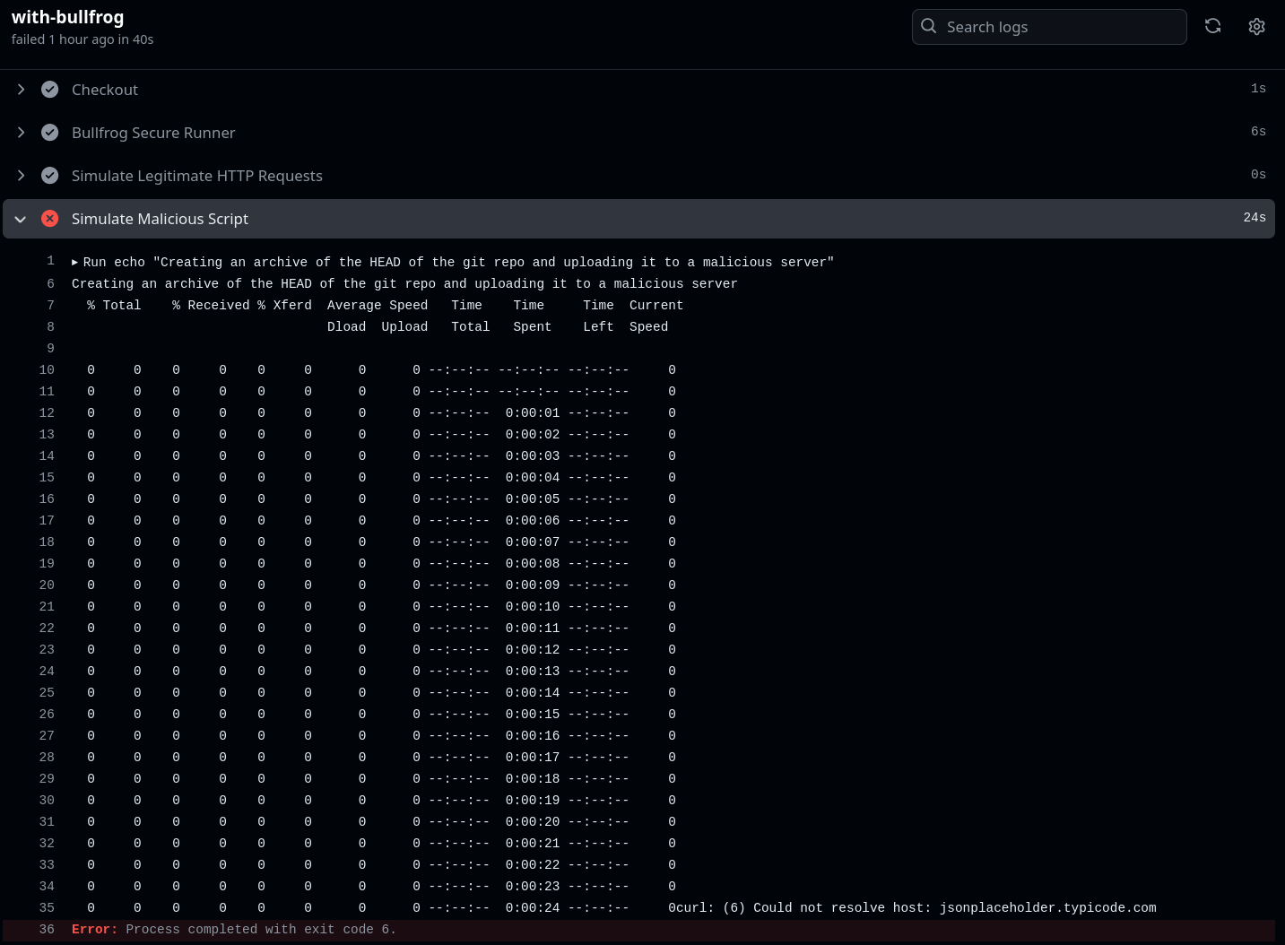Click log line number 25

47,693
